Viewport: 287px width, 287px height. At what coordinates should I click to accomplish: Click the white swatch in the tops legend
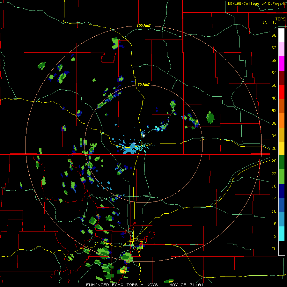click(282, 35)
